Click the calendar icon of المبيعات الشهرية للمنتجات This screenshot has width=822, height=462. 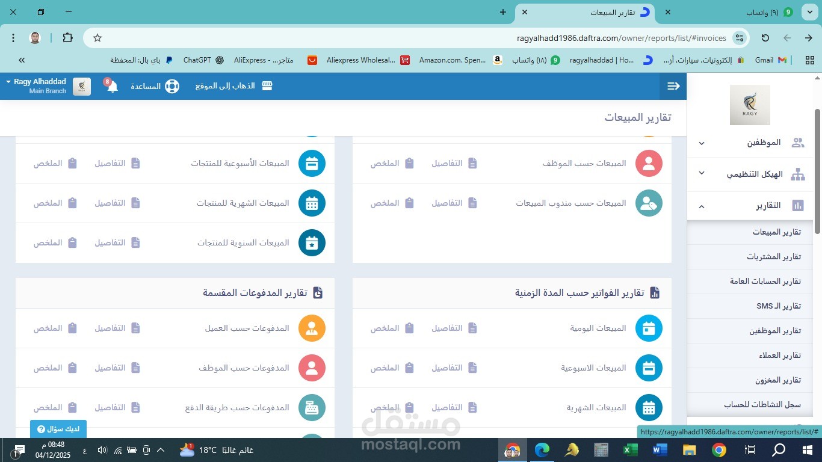312,203
